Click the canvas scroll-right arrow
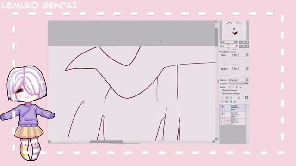The image size is (296, 166). (x=214, y=142)
